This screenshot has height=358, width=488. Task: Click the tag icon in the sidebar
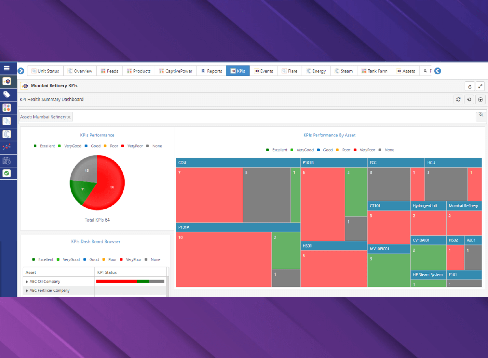(7, 95)
